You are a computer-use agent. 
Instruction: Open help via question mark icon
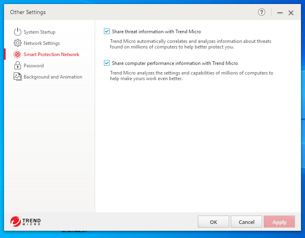point(262,12)
